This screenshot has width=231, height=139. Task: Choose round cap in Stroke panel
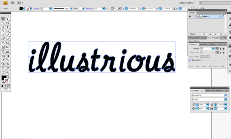pyautogui.click(x=220, y=49)
